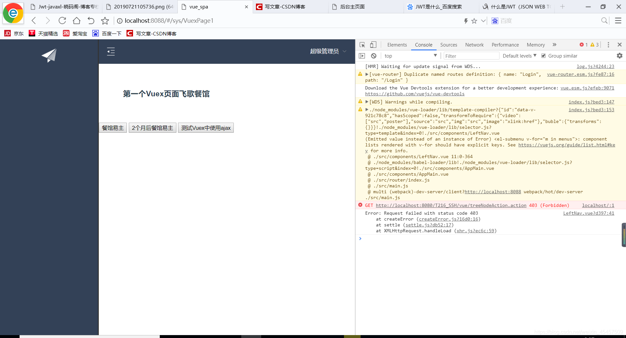
Task: Focus the console Filter input
Action: pos(471,56)
